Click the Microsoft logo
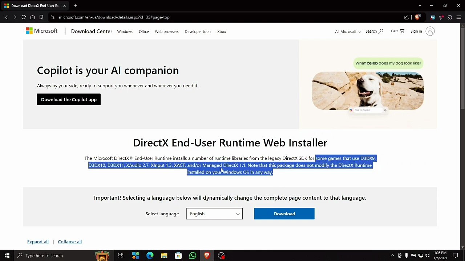The image size is (465, 261). 41,31
